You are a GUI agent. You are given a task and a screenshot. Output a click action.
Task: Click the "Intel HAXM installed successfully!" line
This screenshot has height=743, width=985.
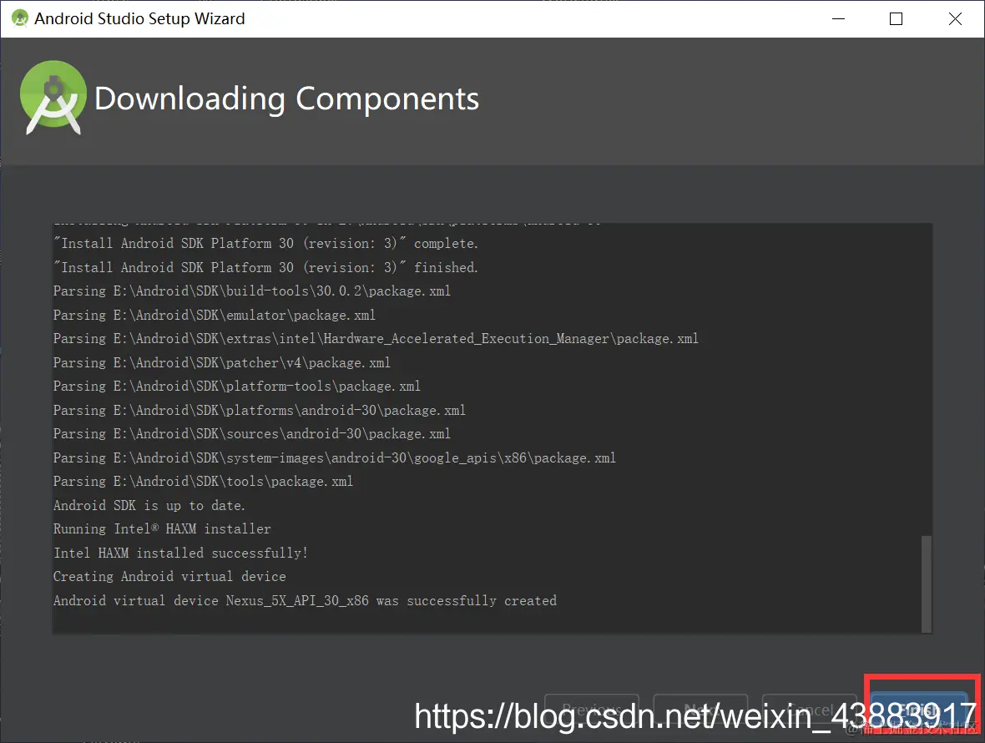[180, 553]
